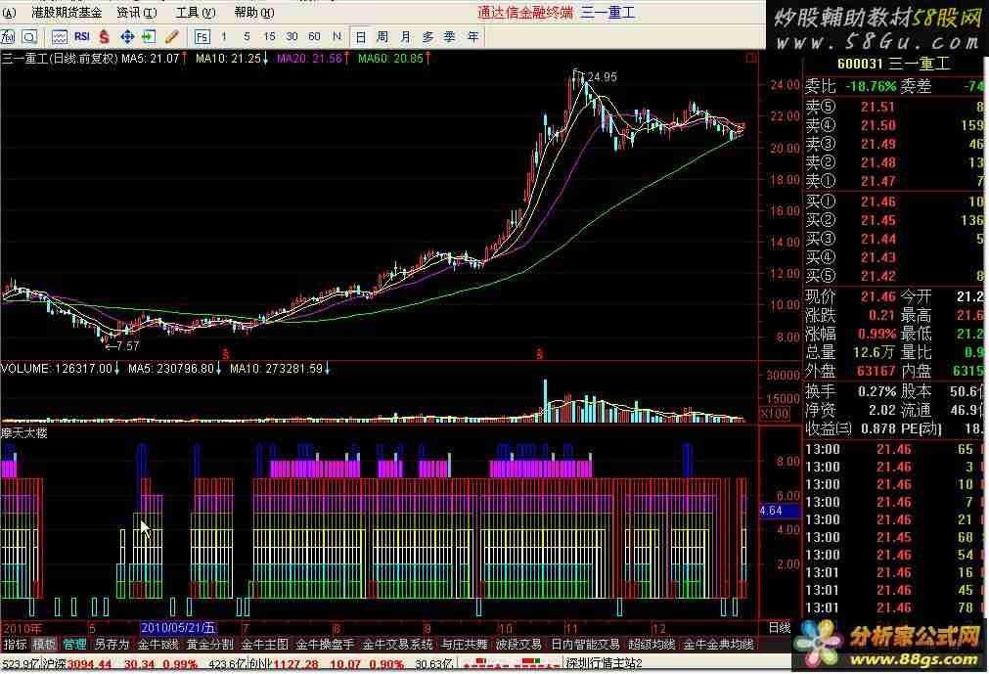The image size is (989, 674).
Task: Switch to 1-minute period
Action: 224,37
